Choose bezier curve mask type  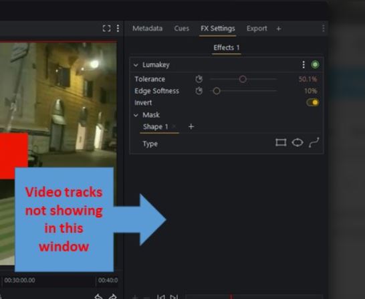(x=314, y=142)
